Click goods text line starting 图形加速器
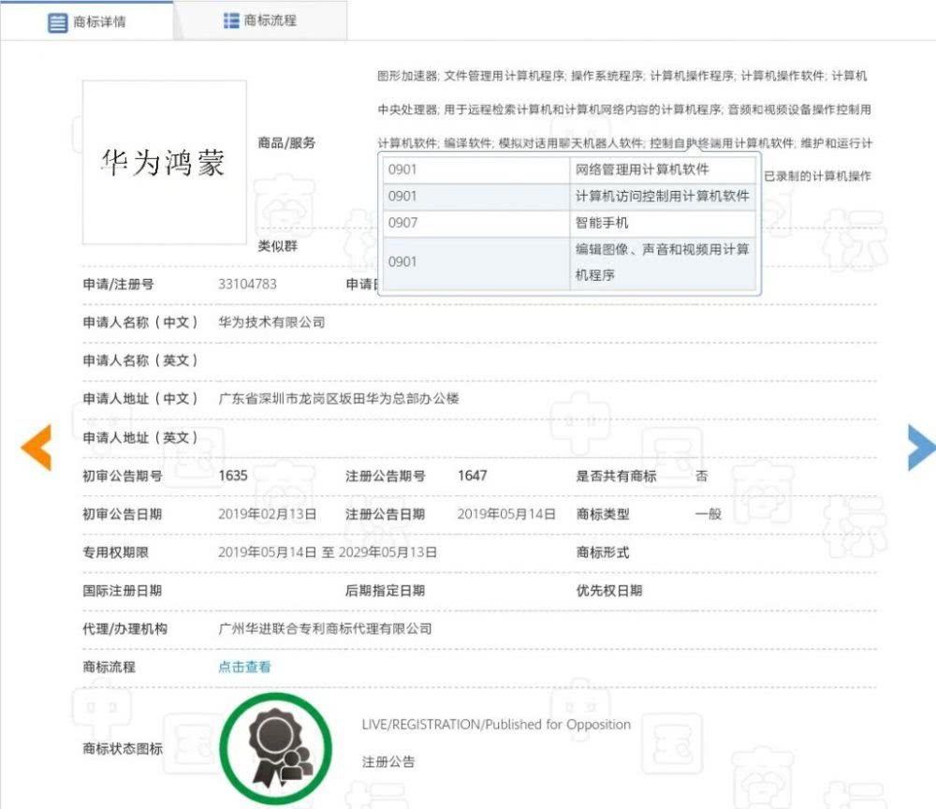 pyautogui.click(x=622, y=76)
